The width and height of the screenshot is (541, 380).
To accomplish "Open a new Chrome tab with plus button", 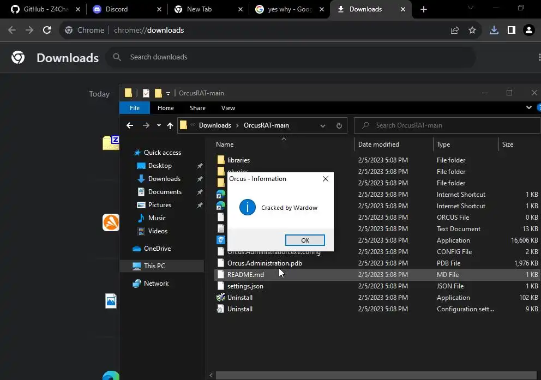I will click(424, 9).
